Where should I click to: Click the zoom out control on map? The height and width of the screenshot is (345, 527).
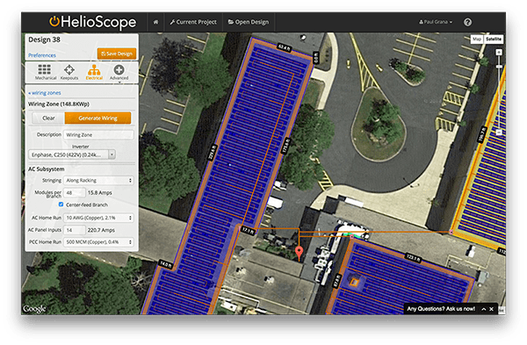point(499,132)
